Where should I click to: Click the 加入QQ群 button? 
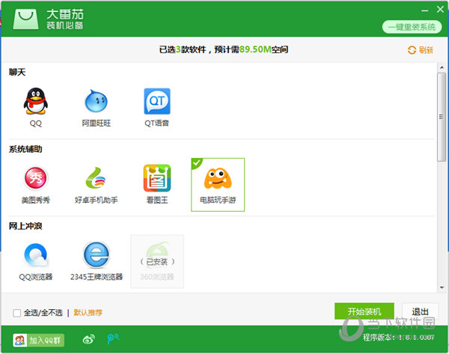[x=38, y=341]
